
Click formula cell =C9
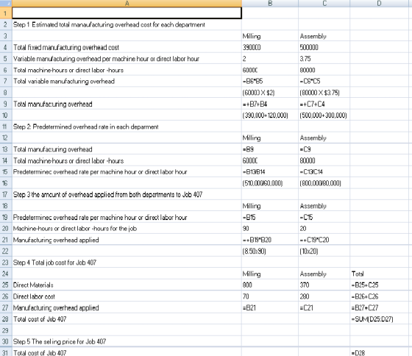click(x=324, y=149)
